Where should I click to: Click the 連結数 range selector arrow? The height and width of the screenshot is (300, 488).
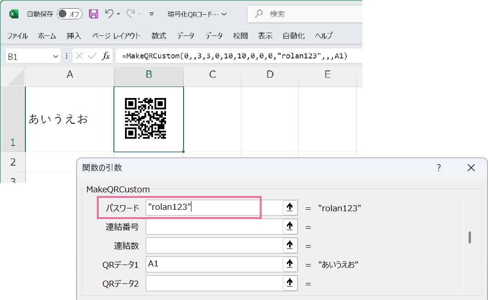(x=290, y=246)
